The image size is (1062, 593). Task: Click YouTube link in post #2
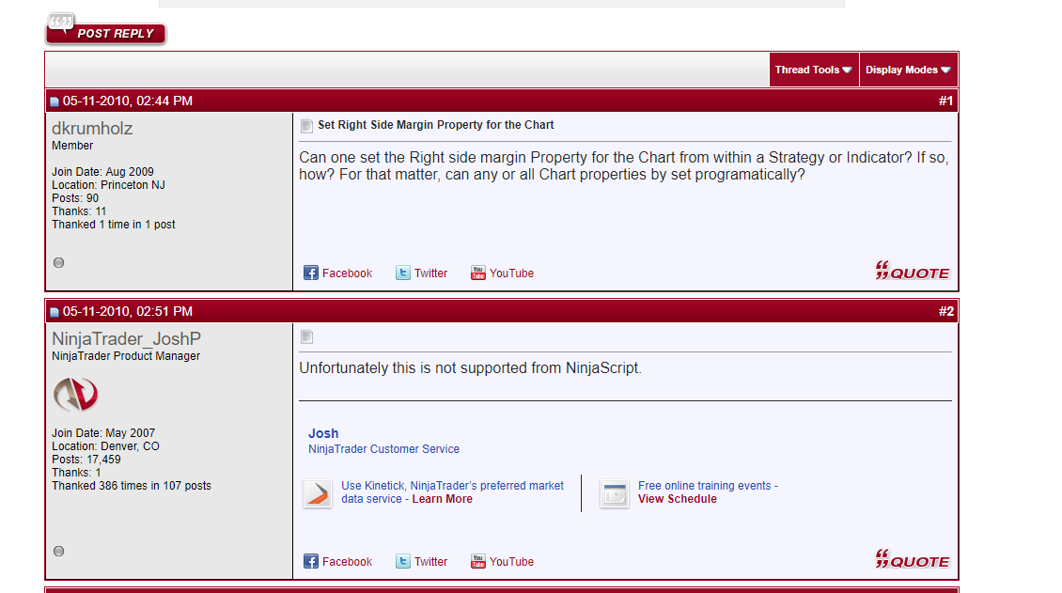click(511, 562)
